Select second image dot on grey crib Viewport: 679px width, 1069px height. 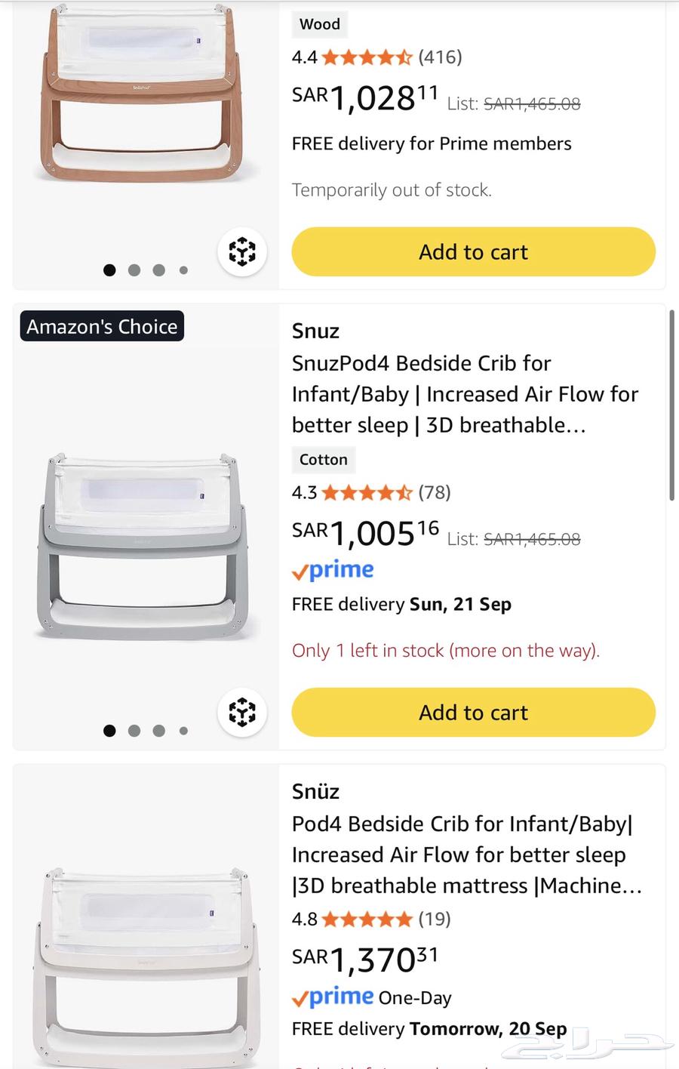[134, 731]
